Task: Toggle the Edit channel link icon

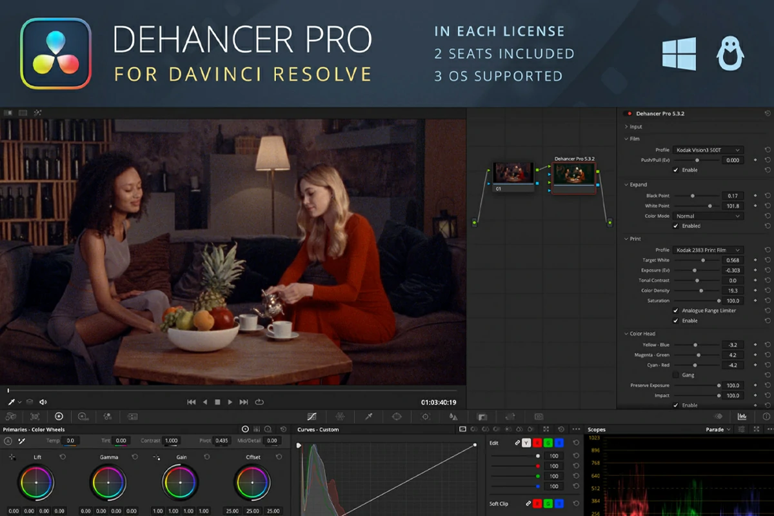Action: tap(517, 442)
